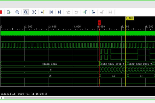Zoom in on the waveform
Viewport: 155px width, 103px height.
[x=17, y=12]
